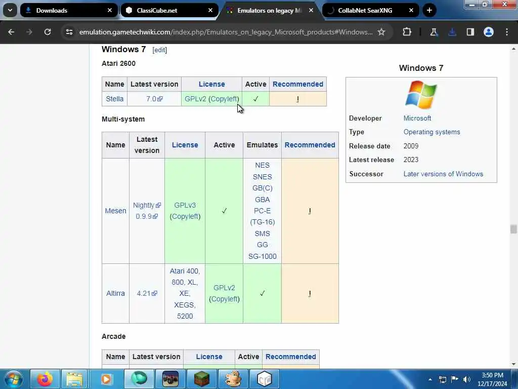Click License header in Arcade table
The image size is (518, 389).
coord(209,357)
